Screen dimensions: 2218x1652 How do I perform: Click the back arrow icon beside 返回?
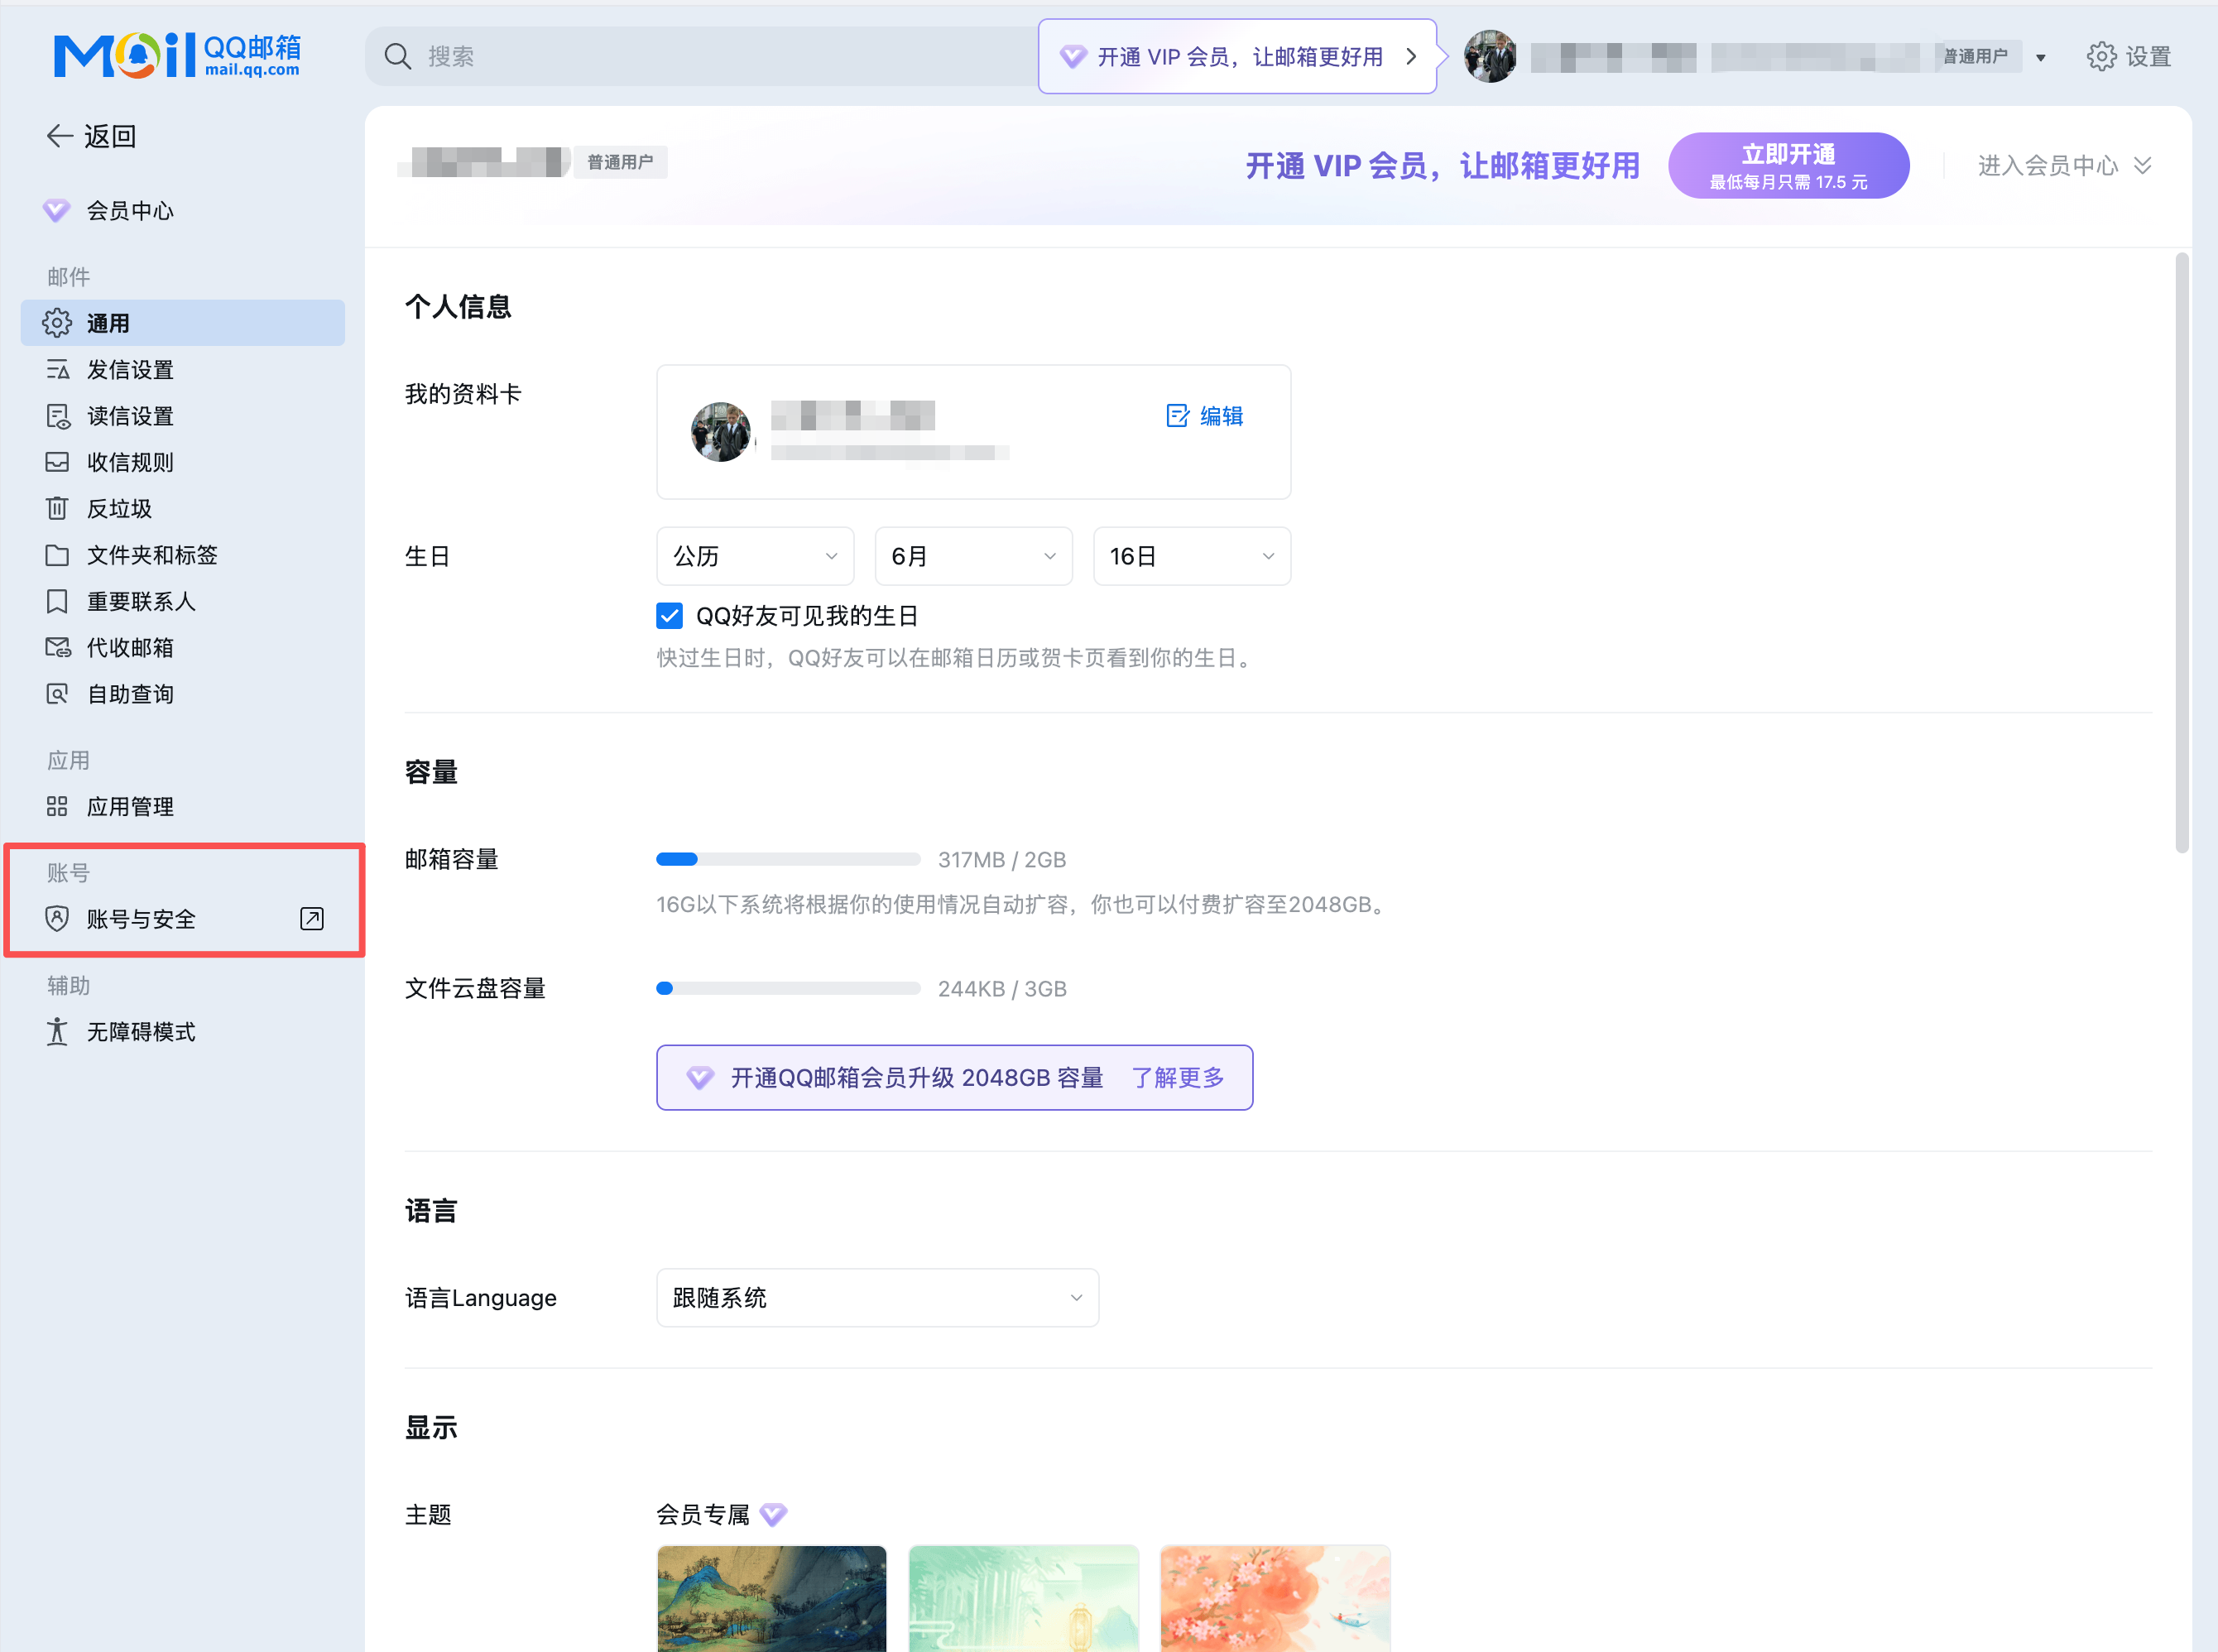(60, 136)
